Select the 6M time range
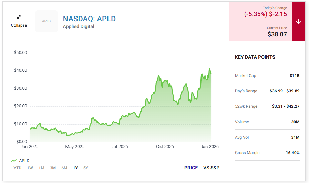Image resolution: width=309 pixels, height=183 pixels. (x=64, y=168)
